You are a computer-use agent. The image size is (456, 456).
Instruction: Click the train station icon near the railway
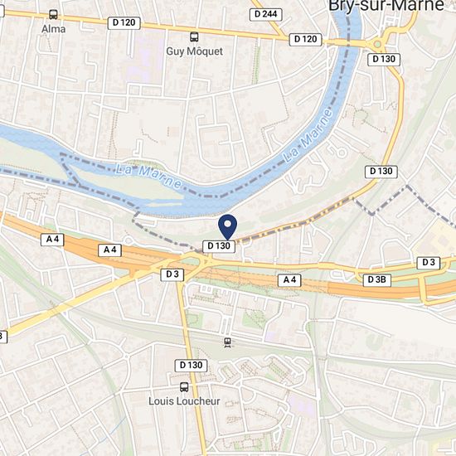[x=228, y=342]
